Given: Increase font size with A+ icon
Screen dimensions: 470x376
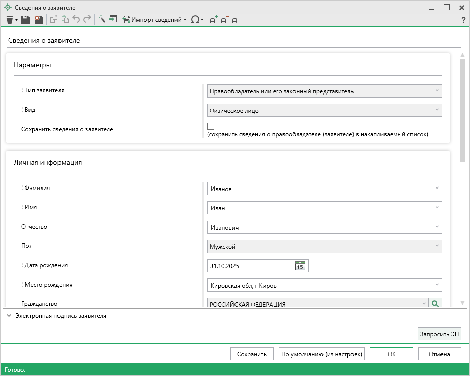Looking at the screenshot, I should coord(214,20).
